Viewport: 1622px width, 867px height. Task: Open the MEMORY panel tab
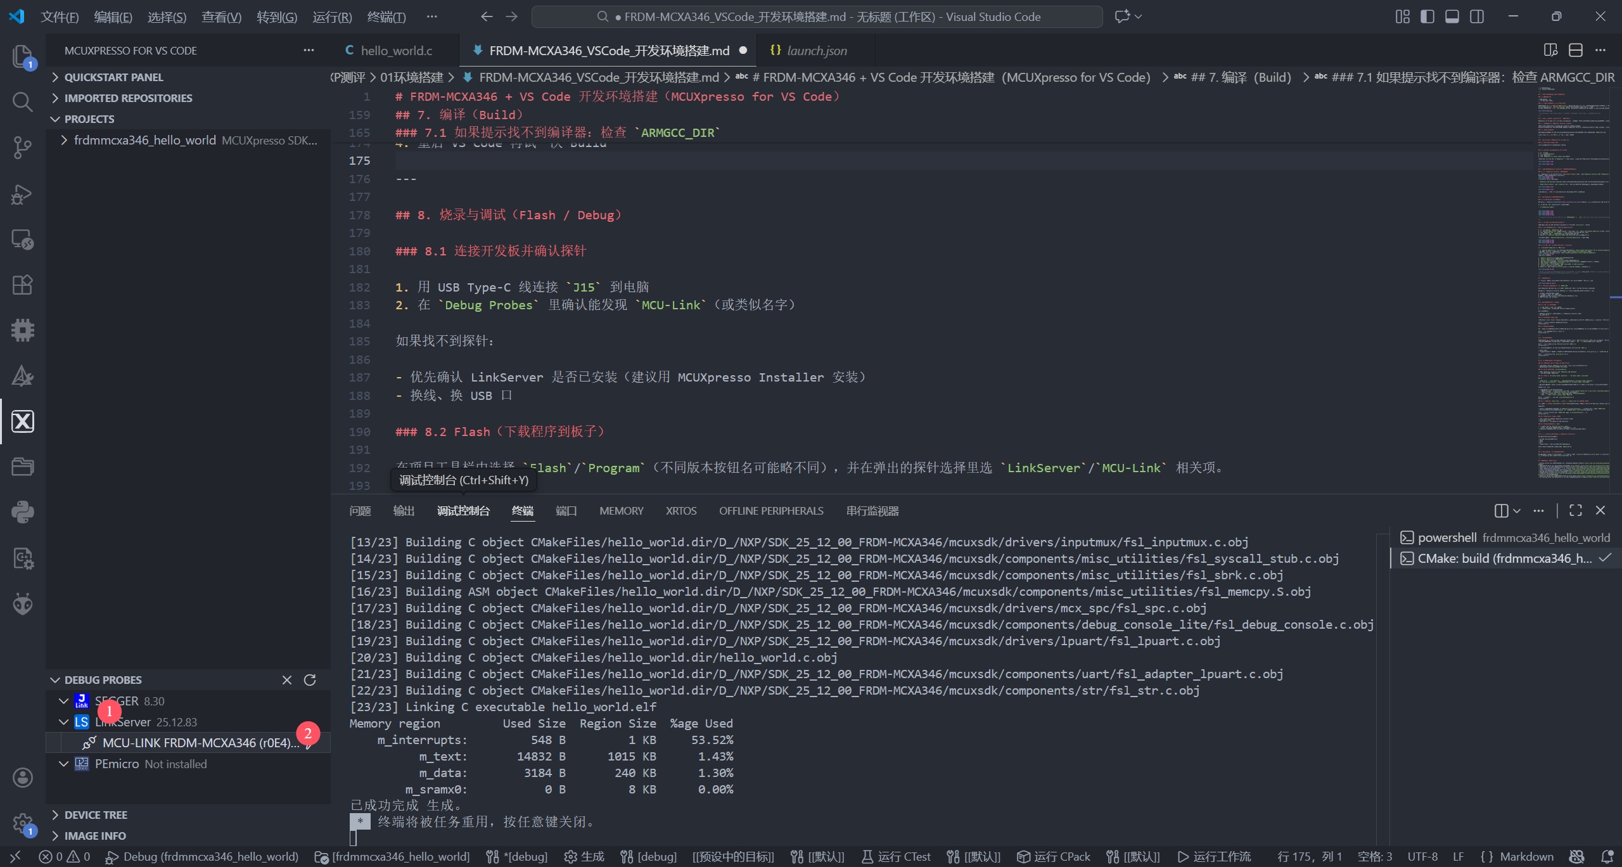pyautogui.click(x=621, y=511)
